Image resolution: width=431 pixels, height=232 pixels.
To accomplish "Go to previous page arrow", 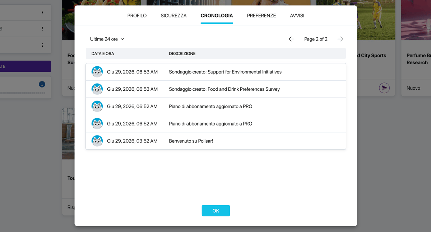I will [x=292, y=39].
